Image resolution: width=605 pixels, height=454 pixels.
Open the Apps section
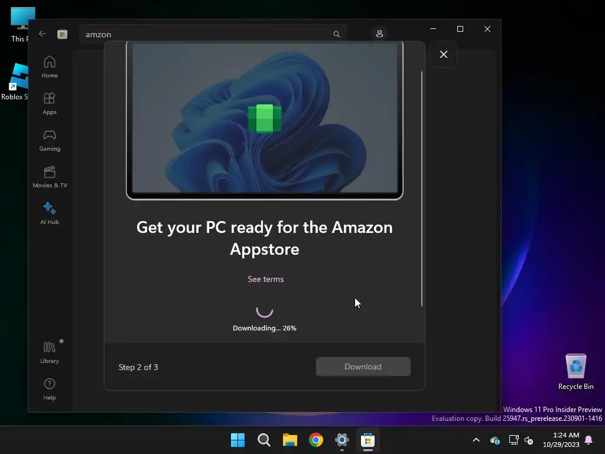(x=50, y=103)
